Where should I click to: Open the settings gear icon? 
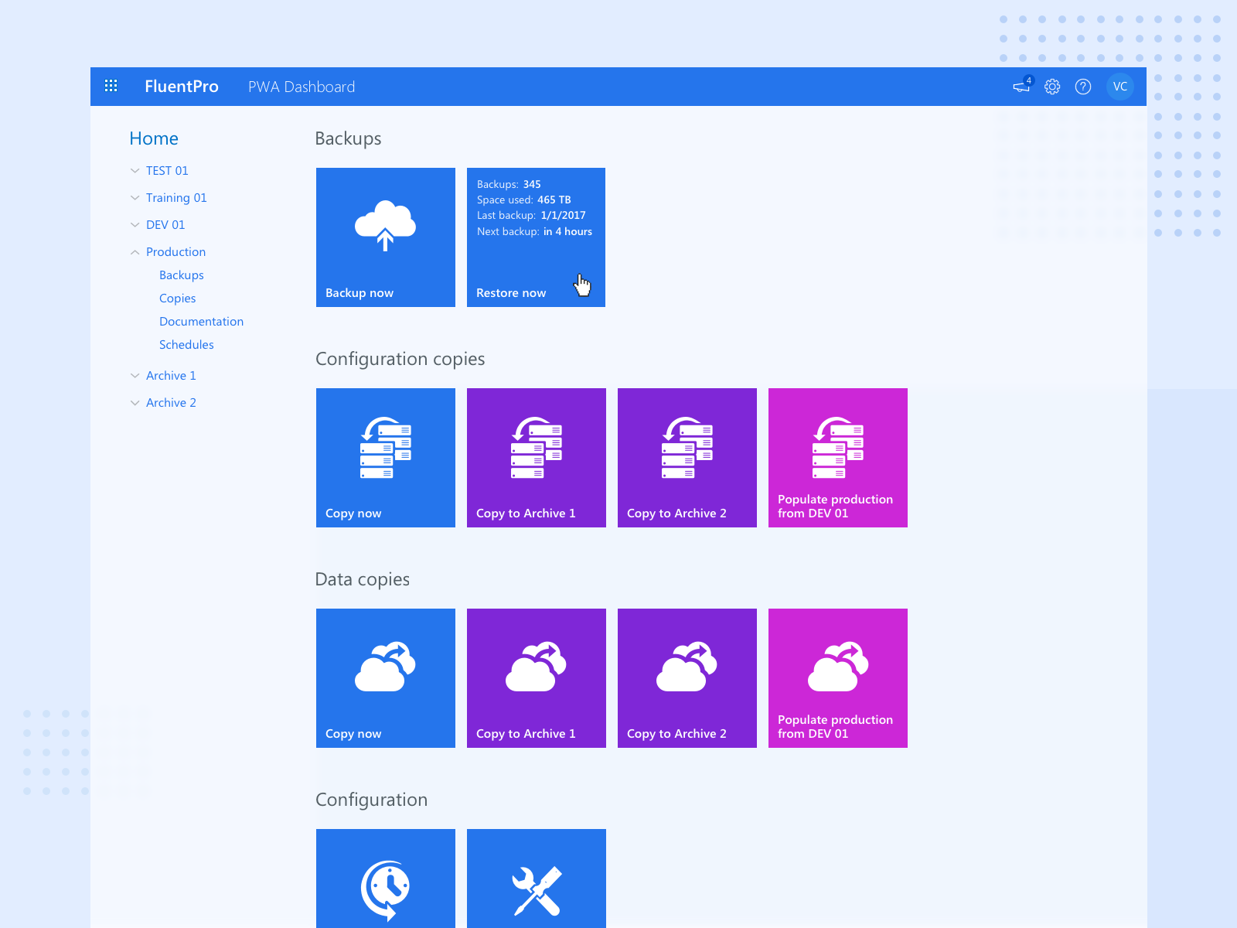(x=1052, y=87)
